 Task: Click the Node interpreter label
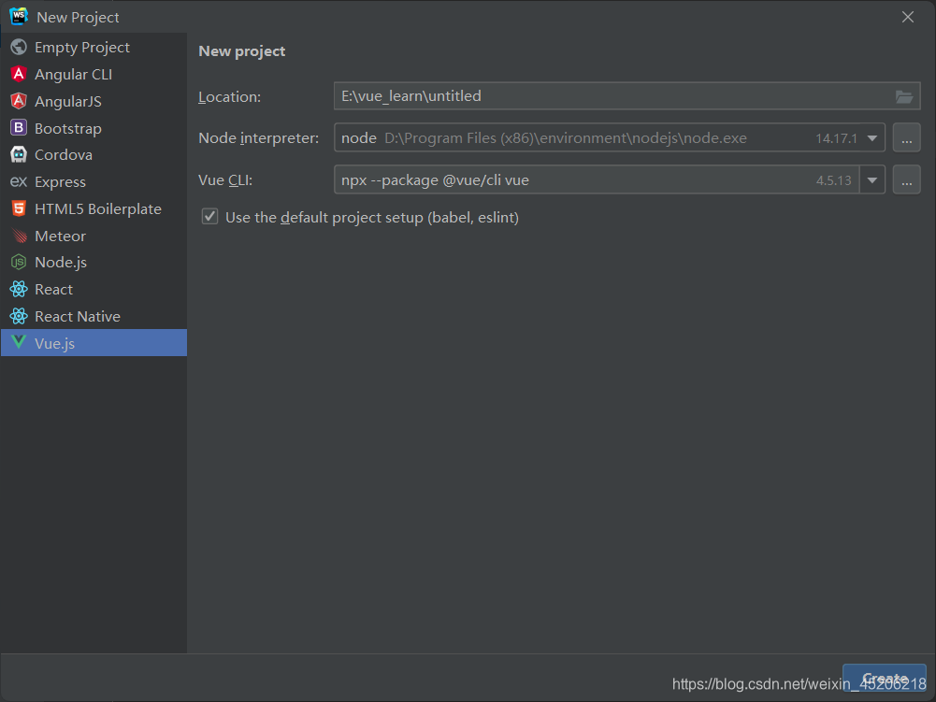[258, 138]
